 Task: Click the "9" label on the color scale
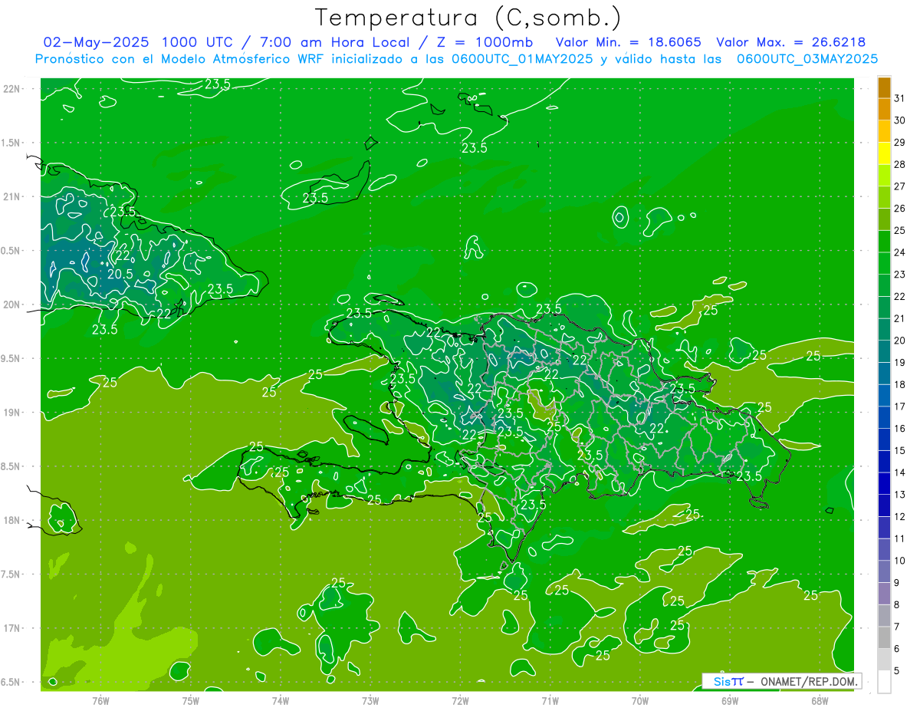(x=897, y=583)
